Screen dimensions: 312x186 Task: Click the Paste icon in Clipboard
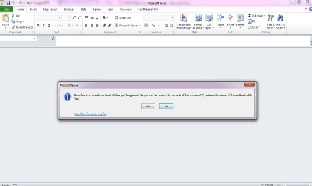[x=5, y=18]
